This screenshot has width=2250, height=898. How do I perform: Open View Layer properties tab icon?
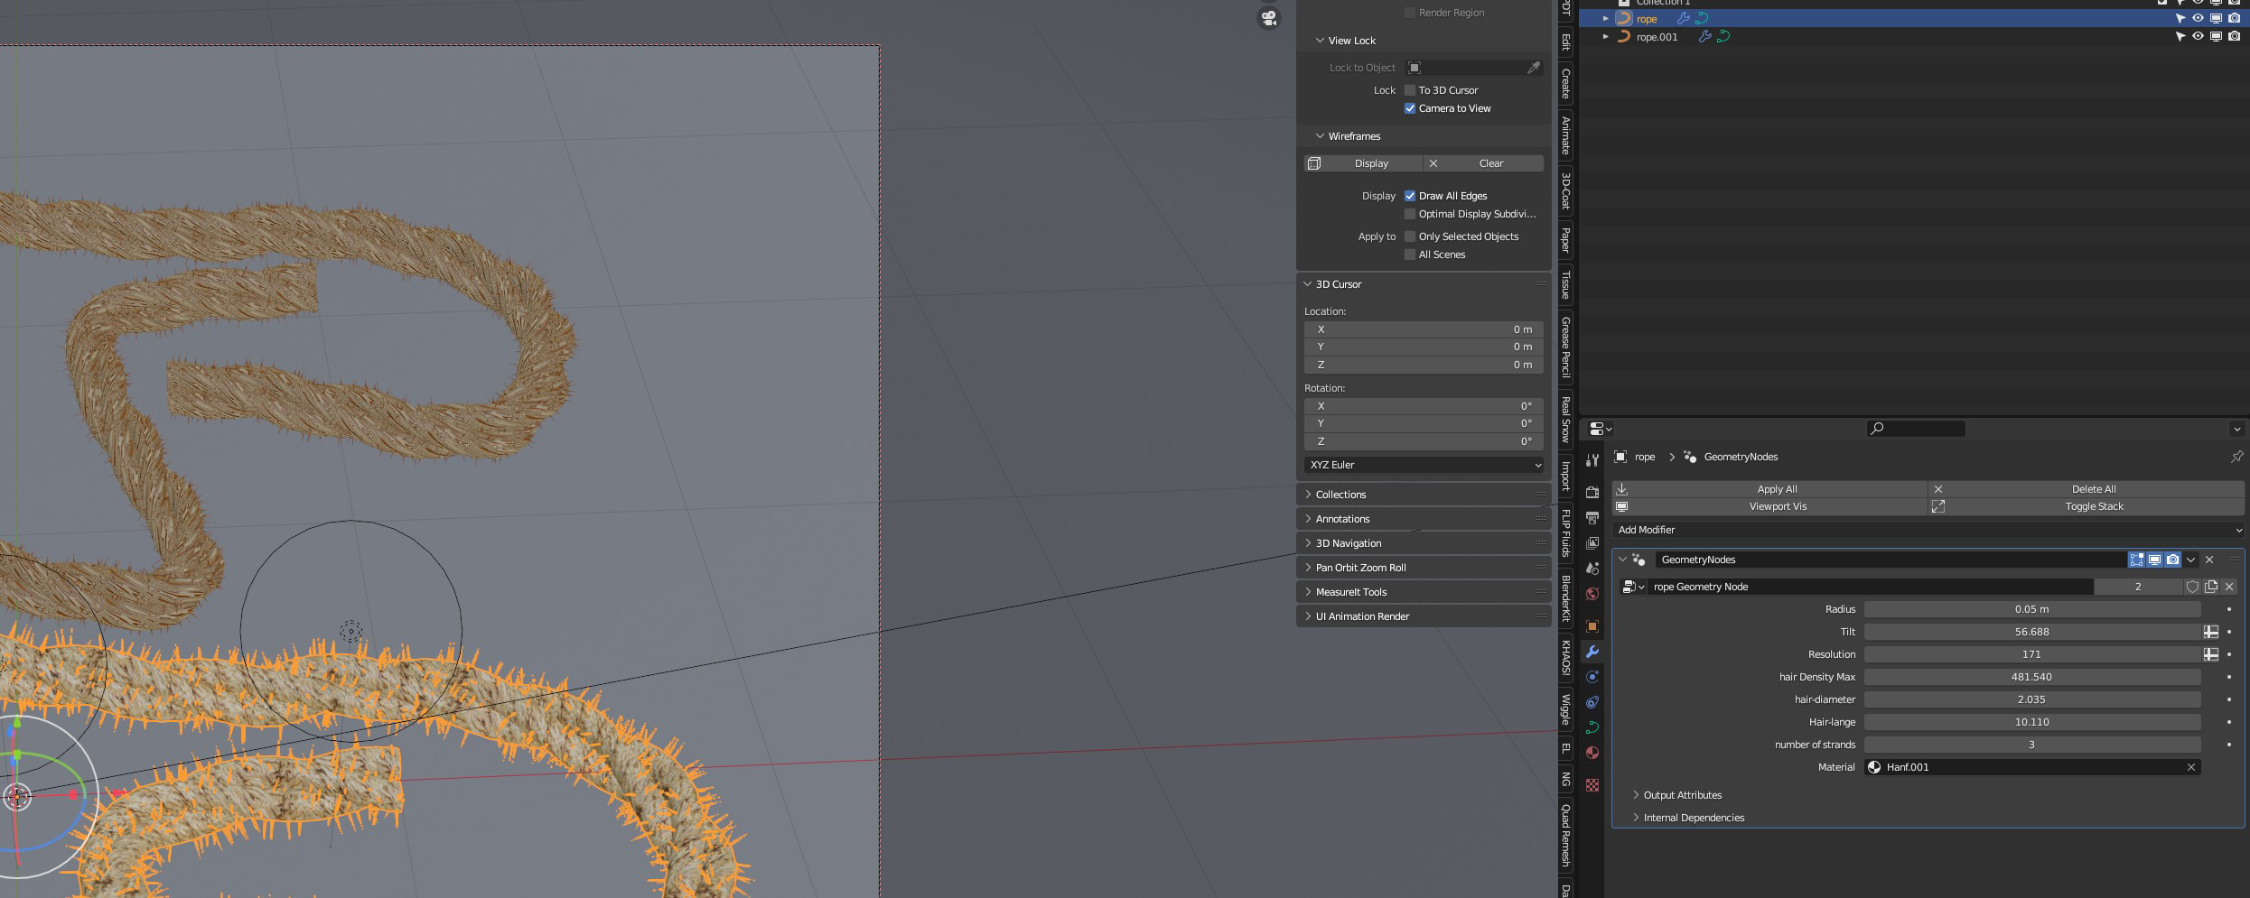tap(1592, 542)
